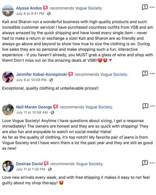
Task: Expand options menu for Nell Maren George's post
Action: (153, 106)
